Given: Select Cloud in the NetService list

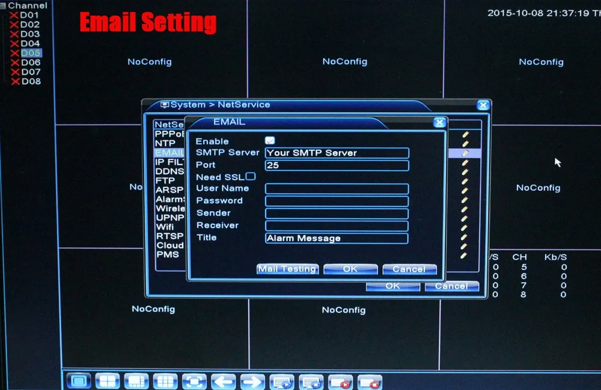Looking at the screenshot, I should pyautogui.click(x=170, y=245).
